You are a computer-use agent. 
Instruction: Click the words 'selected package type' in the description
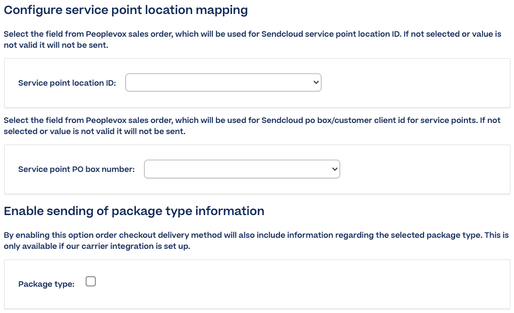click(428, 235)
